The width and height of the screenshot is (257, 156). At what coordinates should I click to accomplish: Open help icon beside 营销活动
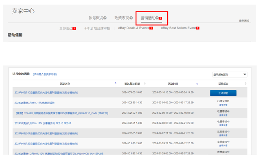coord(157,18)
